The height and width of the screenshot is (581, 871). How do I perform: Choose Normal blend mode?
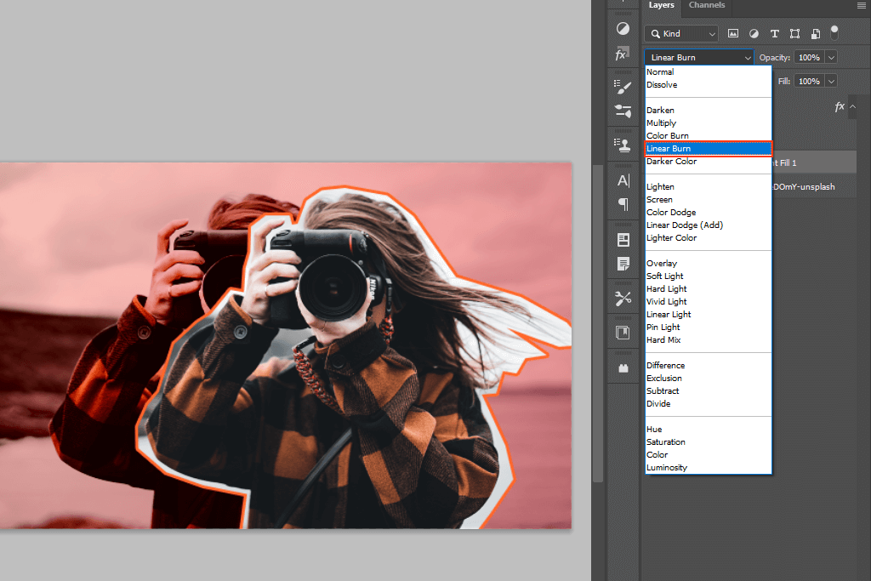tap(709, 71)
